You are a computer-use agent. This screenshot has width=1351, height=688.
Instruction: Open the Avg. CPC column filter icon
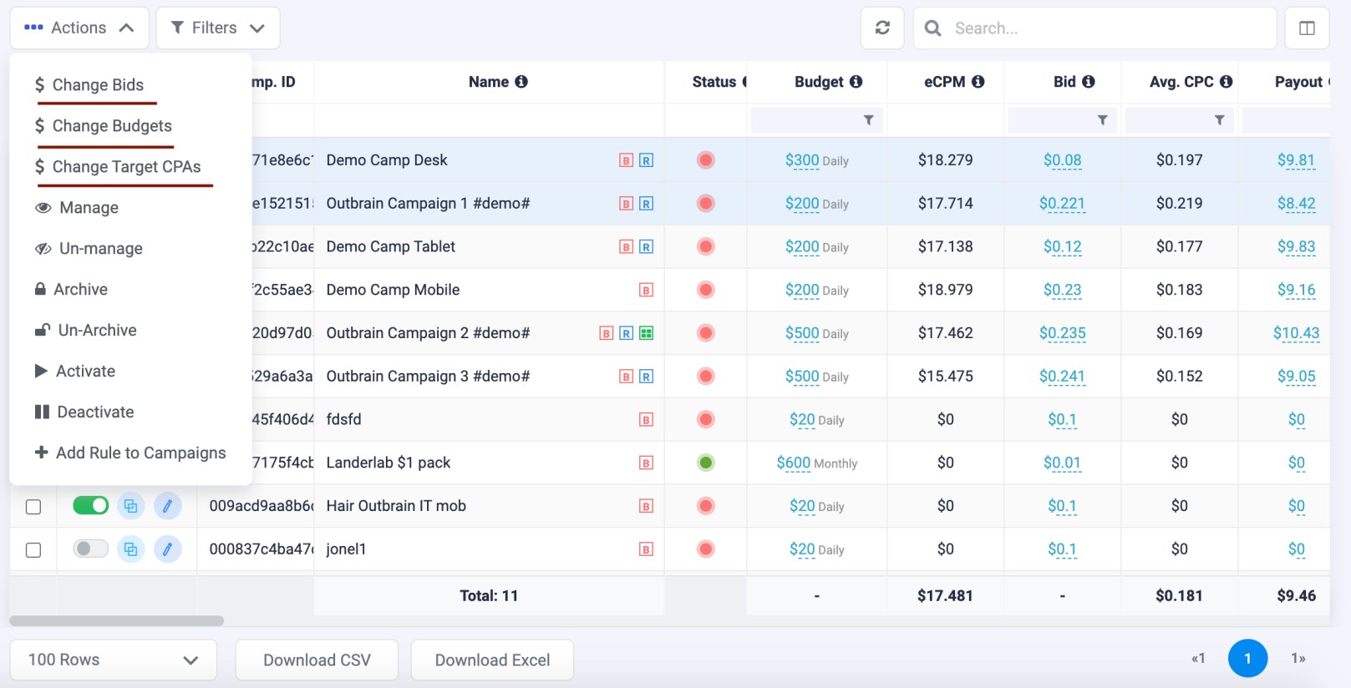point(1220,120)
